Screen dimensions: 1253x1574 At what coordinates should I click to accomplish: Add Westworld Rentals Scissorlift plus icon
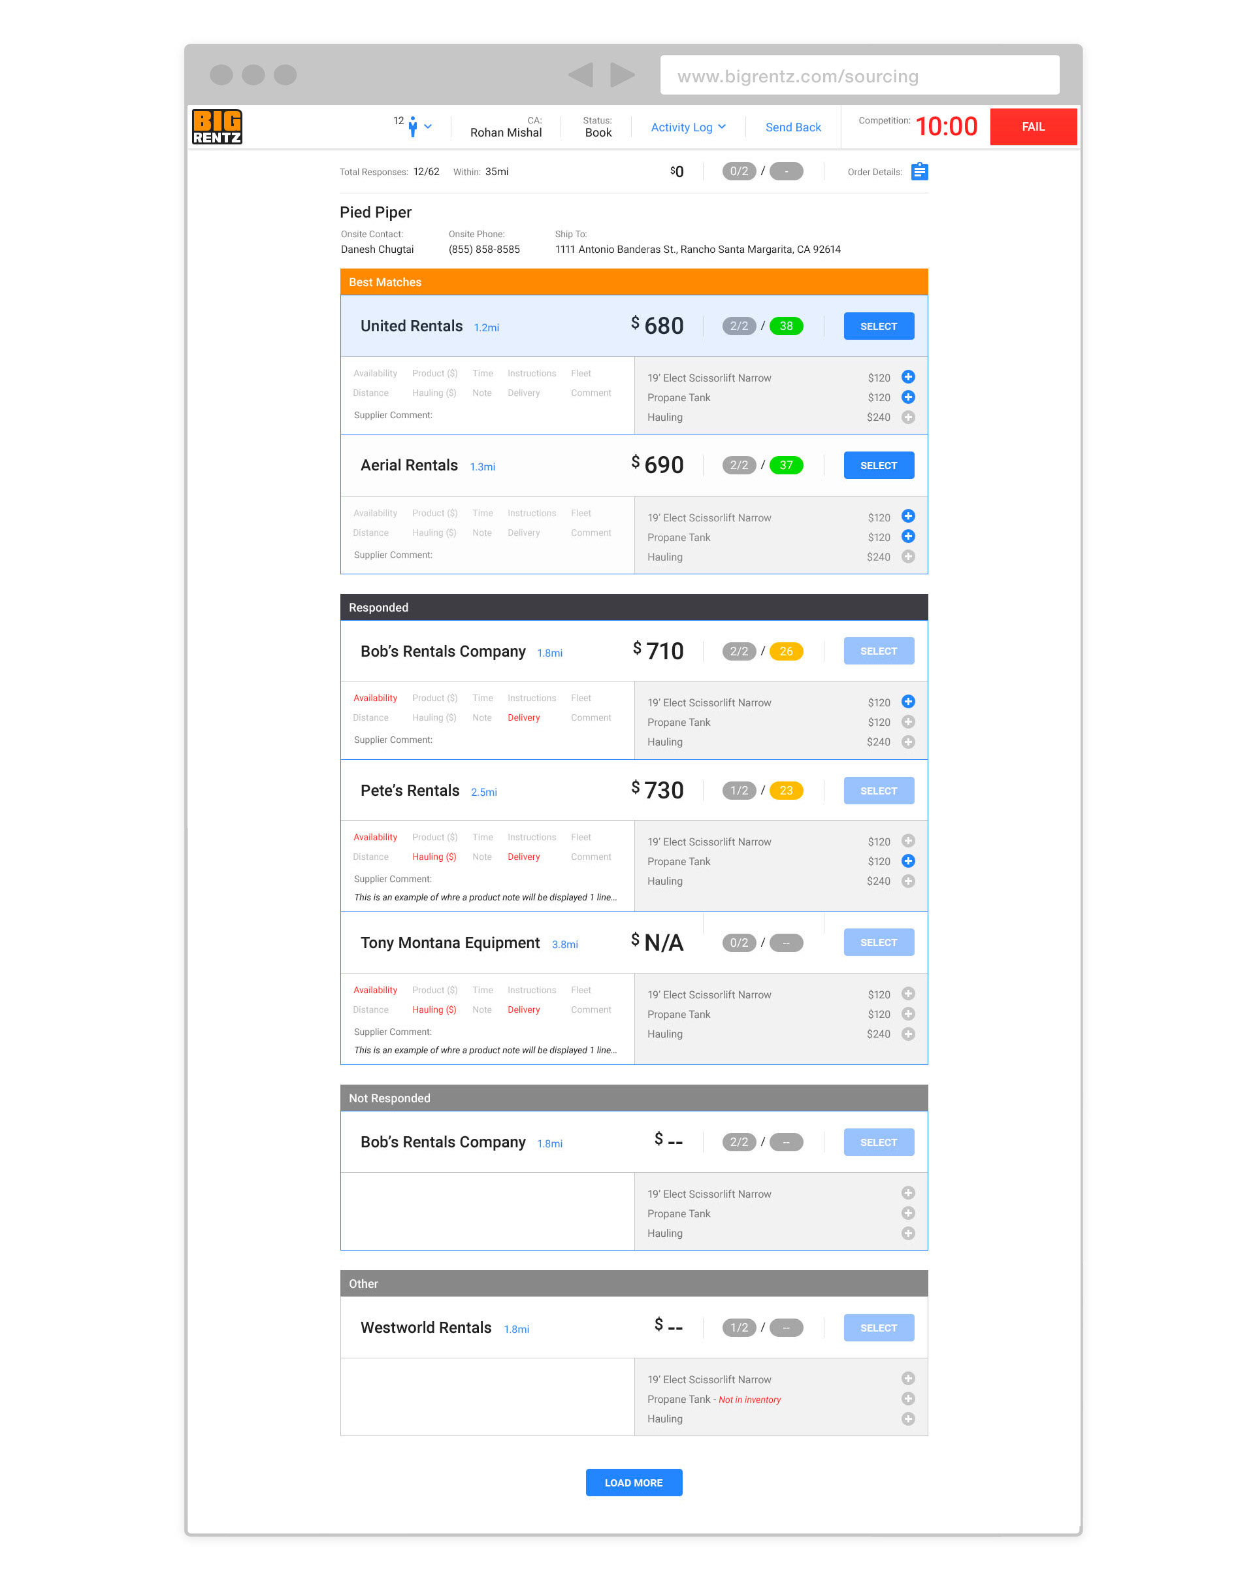click(908, 1379)
